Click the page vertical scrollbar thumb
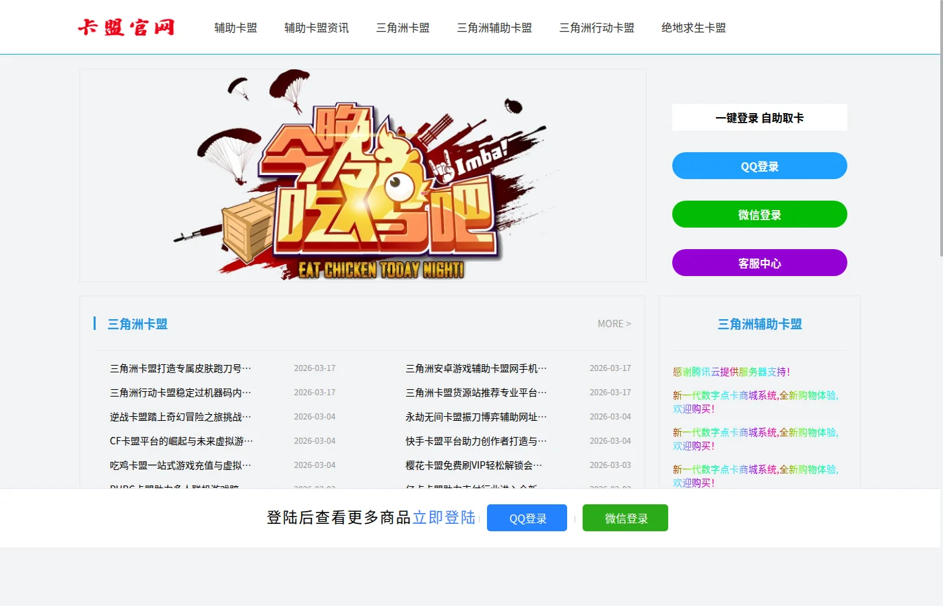Screen dimensions: 943x606 pyautogui.click(x=941, y=128)
